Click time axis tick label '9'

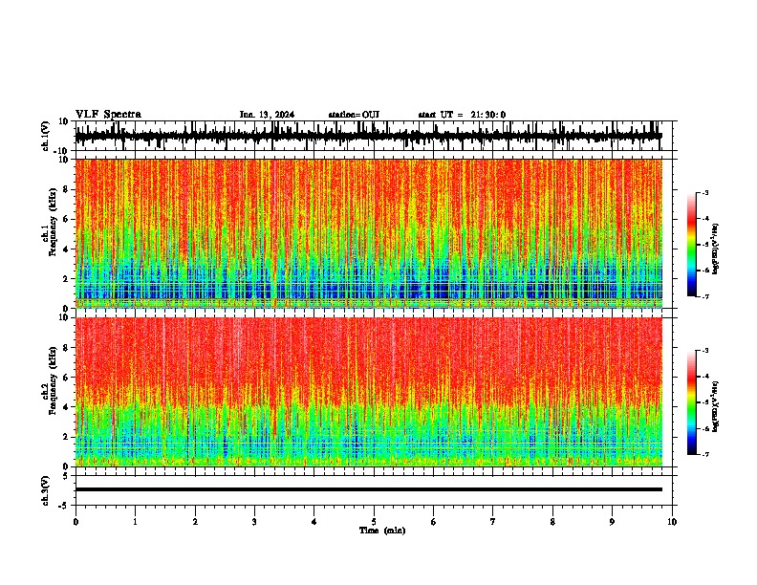(x=612, y=522)
